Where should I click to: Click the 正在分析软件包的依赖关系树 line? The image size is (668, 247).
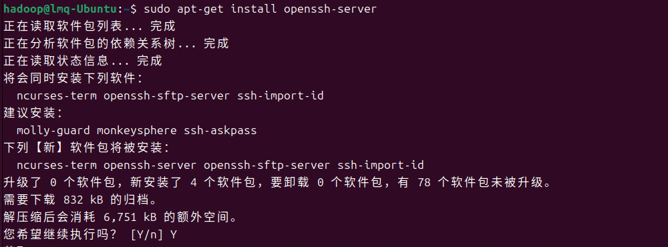(116, 43)
